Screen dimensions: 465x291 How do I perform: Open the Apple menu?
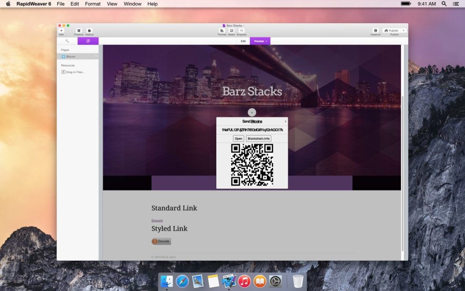tap(9, 4)
